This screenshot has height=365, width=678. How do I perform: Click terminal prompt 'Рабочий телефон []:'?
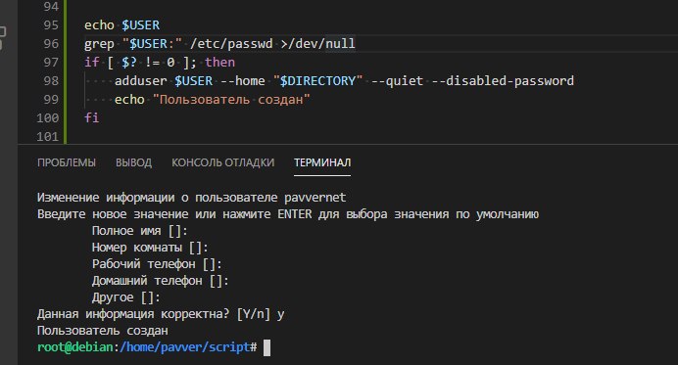pyautogui.click(x=157, y=264)
